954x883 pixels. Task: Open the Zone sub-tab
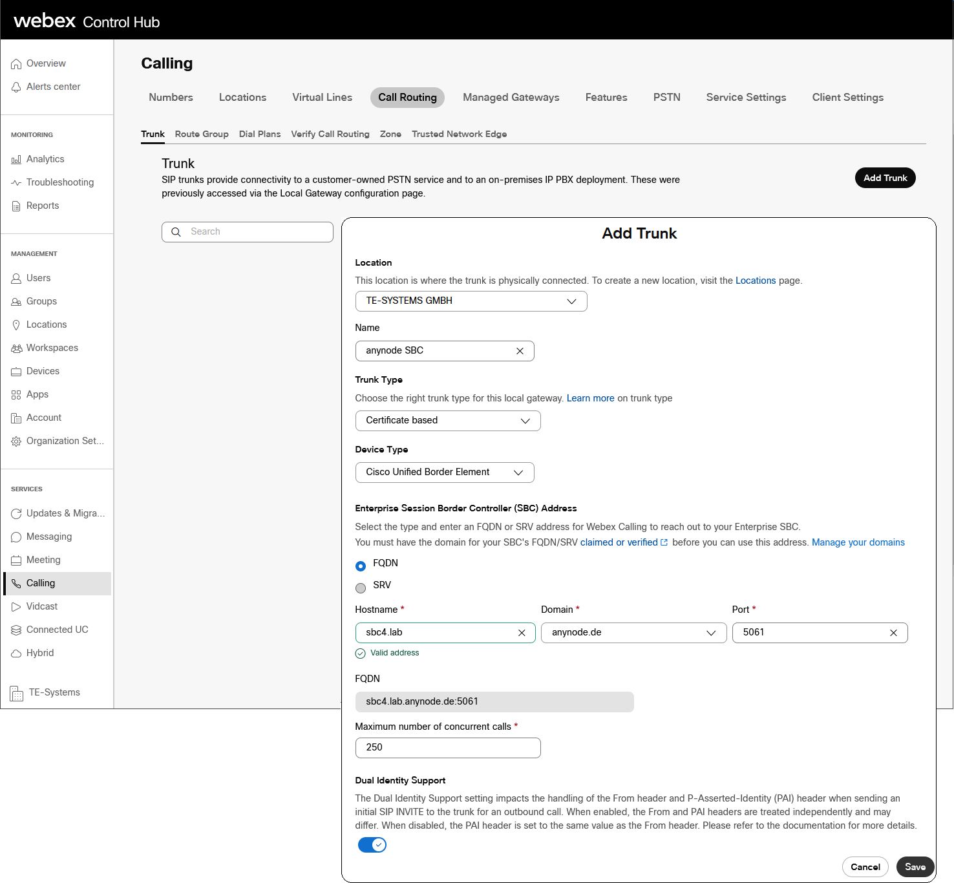pyautogui.click(x=390, y=134)
